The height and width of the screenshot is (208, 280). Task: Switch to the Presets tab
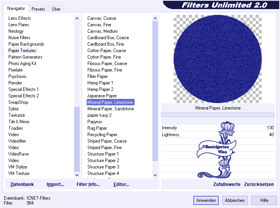pos(38,9)
